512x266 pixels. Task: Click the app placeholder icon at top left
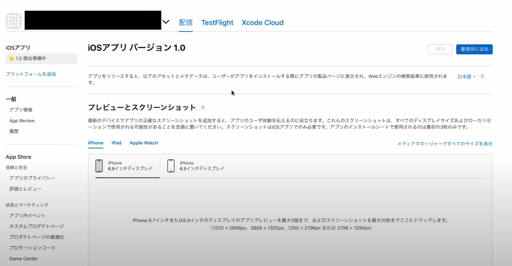14,21
